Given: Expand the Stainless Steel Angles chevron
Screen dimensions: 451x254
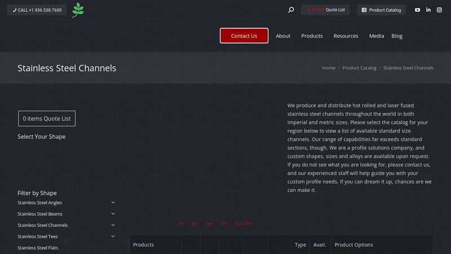Looking at the screenshot, I should click(x=113, y=203).
